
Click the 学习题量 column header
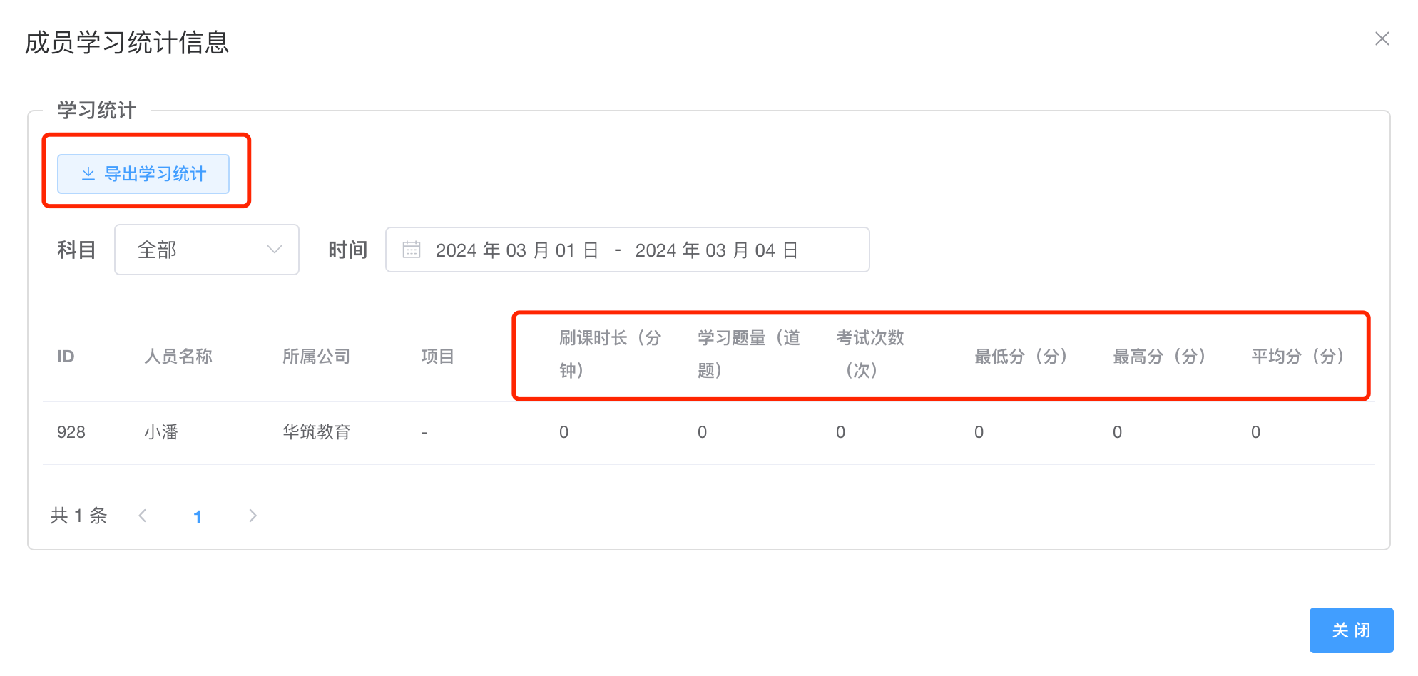tap(748, 354)
